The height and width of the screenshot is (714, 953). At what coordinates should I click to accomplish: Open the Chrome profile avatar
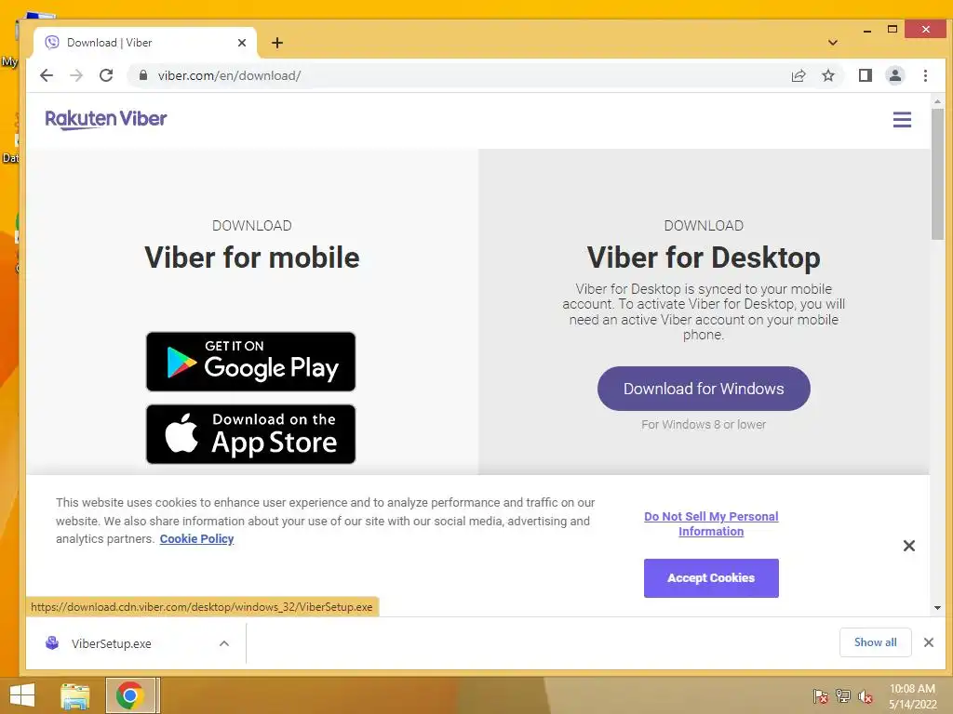click(894, 75)
